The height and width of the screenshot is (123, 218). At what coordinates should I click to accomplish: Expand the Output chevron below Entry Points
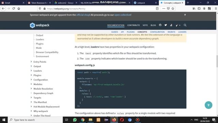[31, 66]
